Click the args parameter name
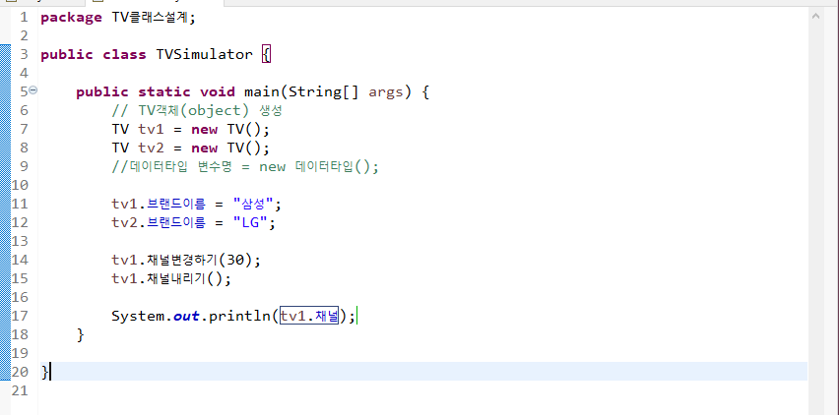 coord(386,92)
